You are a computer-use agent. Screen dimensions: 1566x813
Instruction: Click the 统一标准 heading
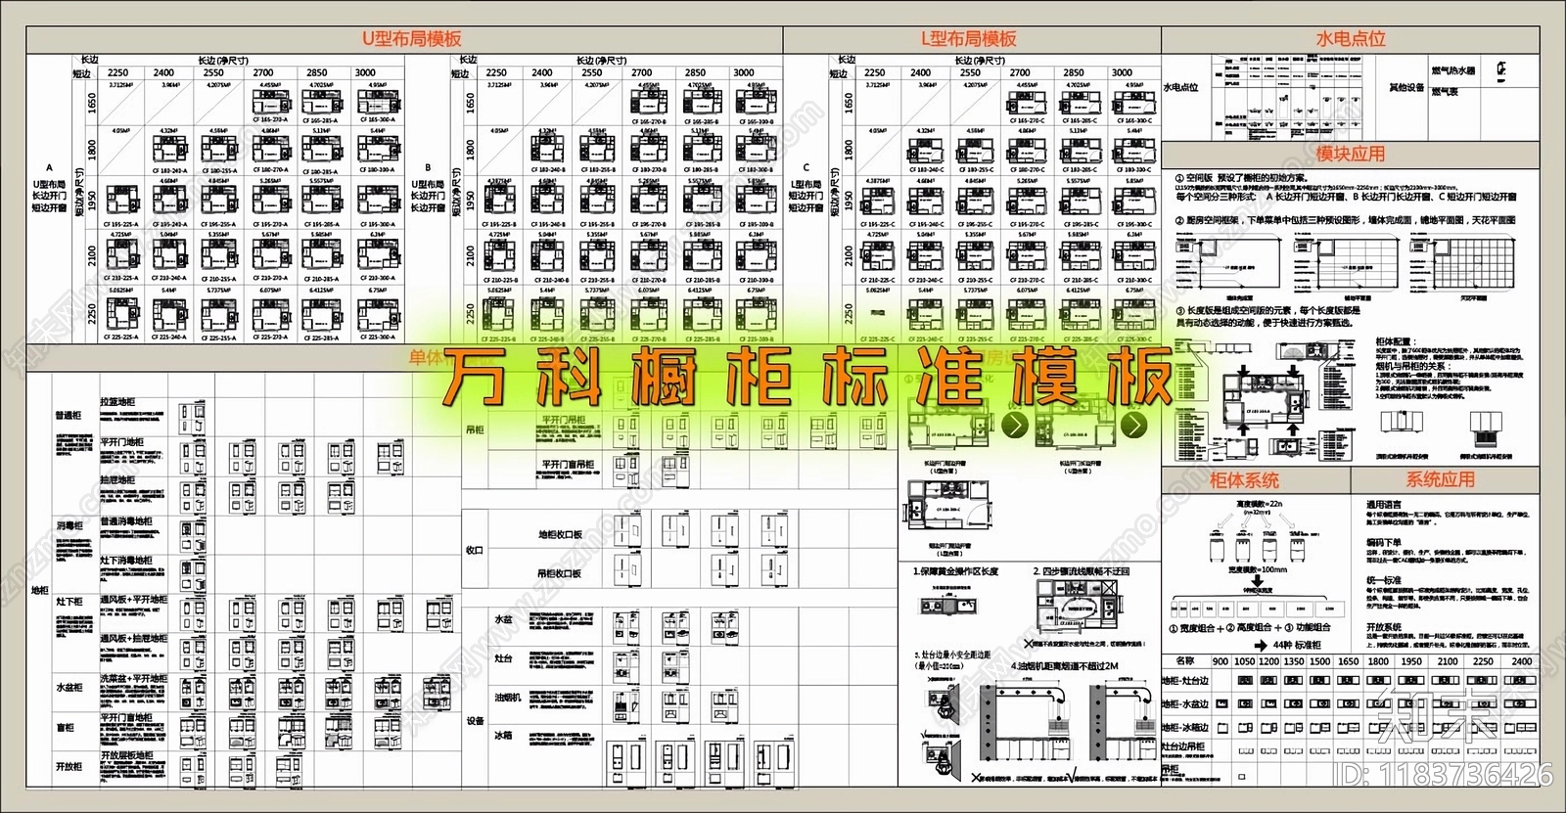tap(1383, 580)
